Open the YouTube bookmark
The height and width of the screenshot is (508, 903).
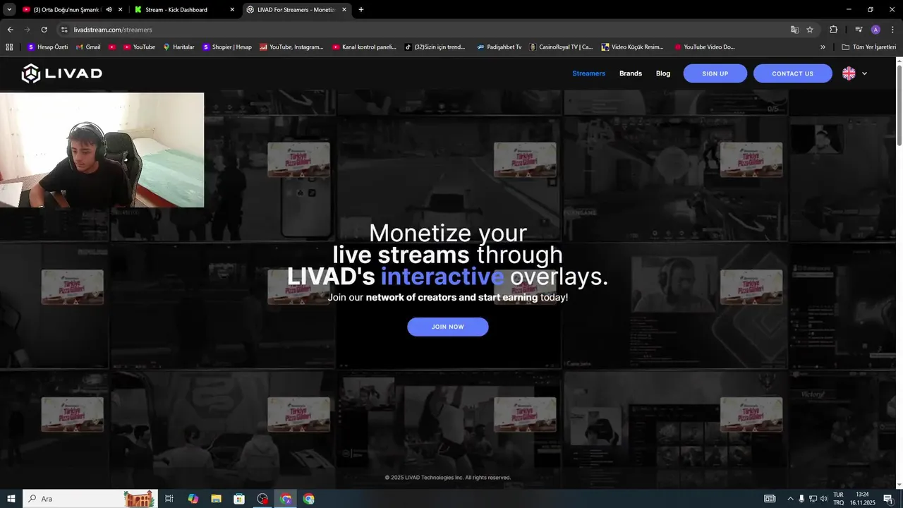[x=139, y=47]
